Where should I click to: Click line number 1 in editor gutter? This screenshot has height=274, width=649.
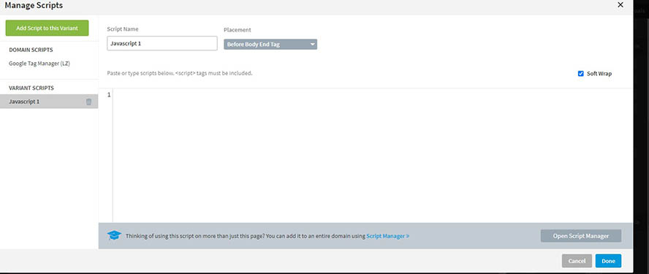click(x=109, y=95)
